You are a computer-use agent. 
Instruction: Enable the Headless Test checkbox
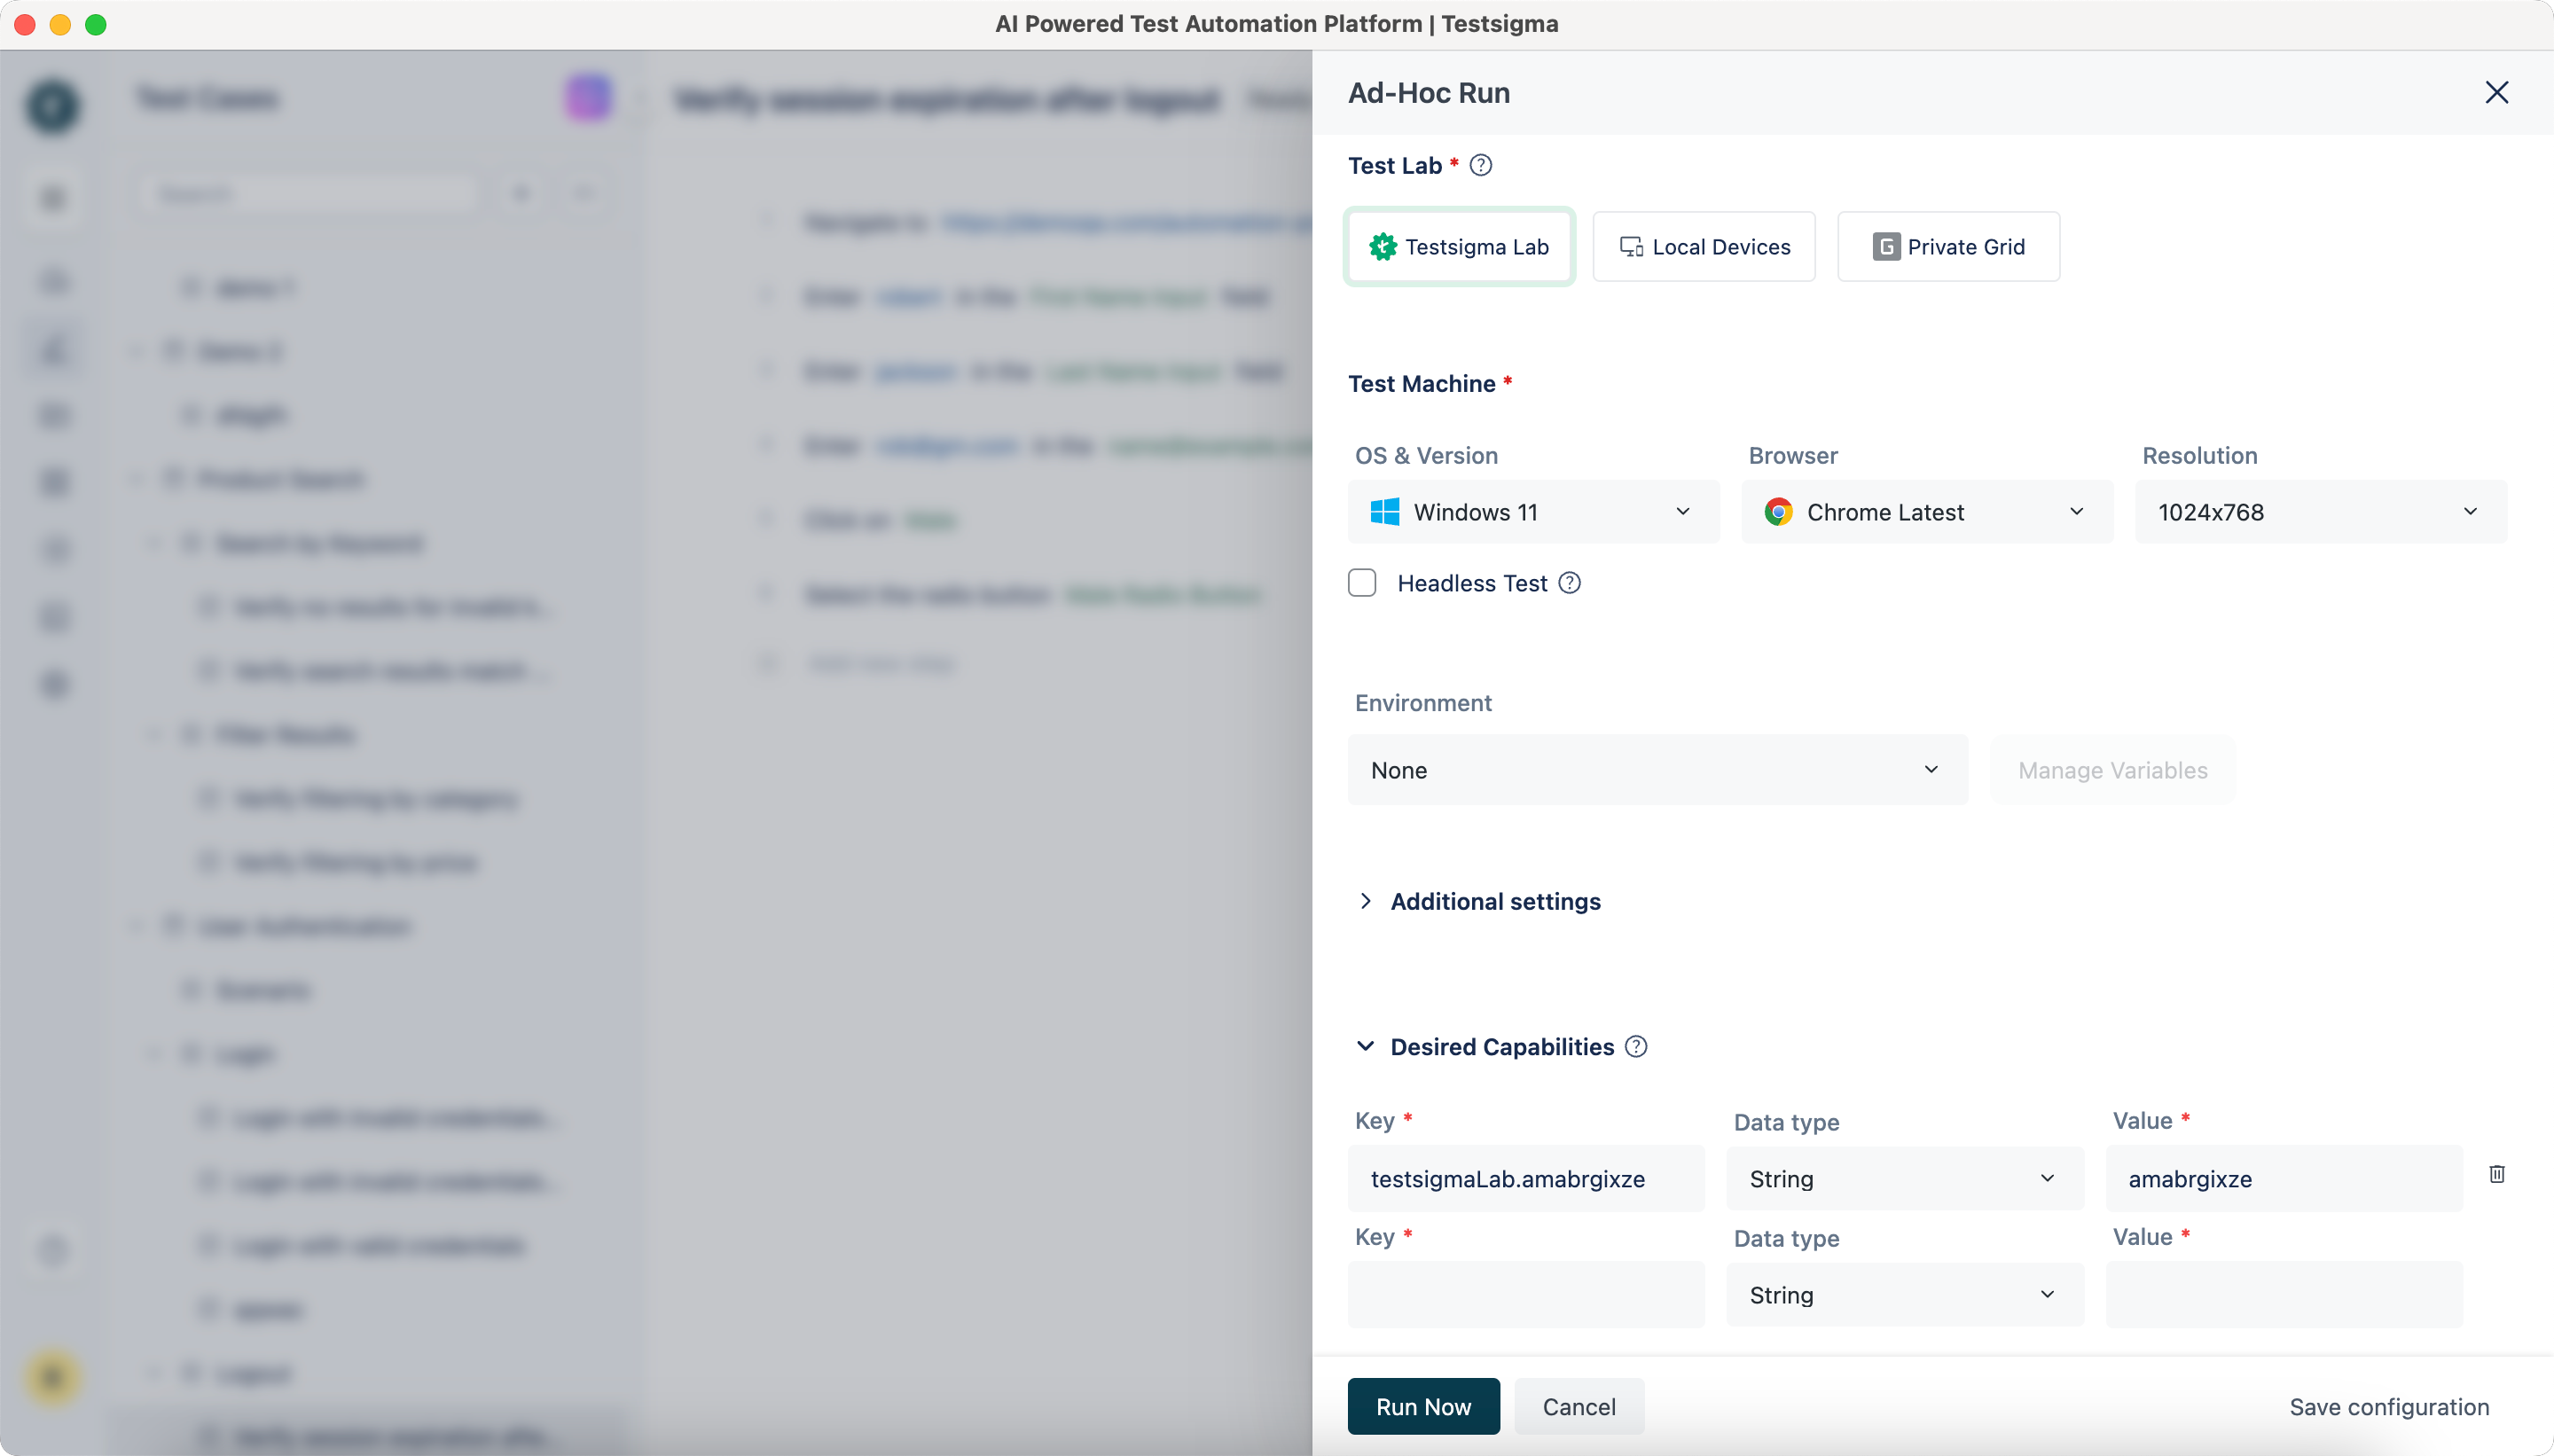click(1362, 583)
